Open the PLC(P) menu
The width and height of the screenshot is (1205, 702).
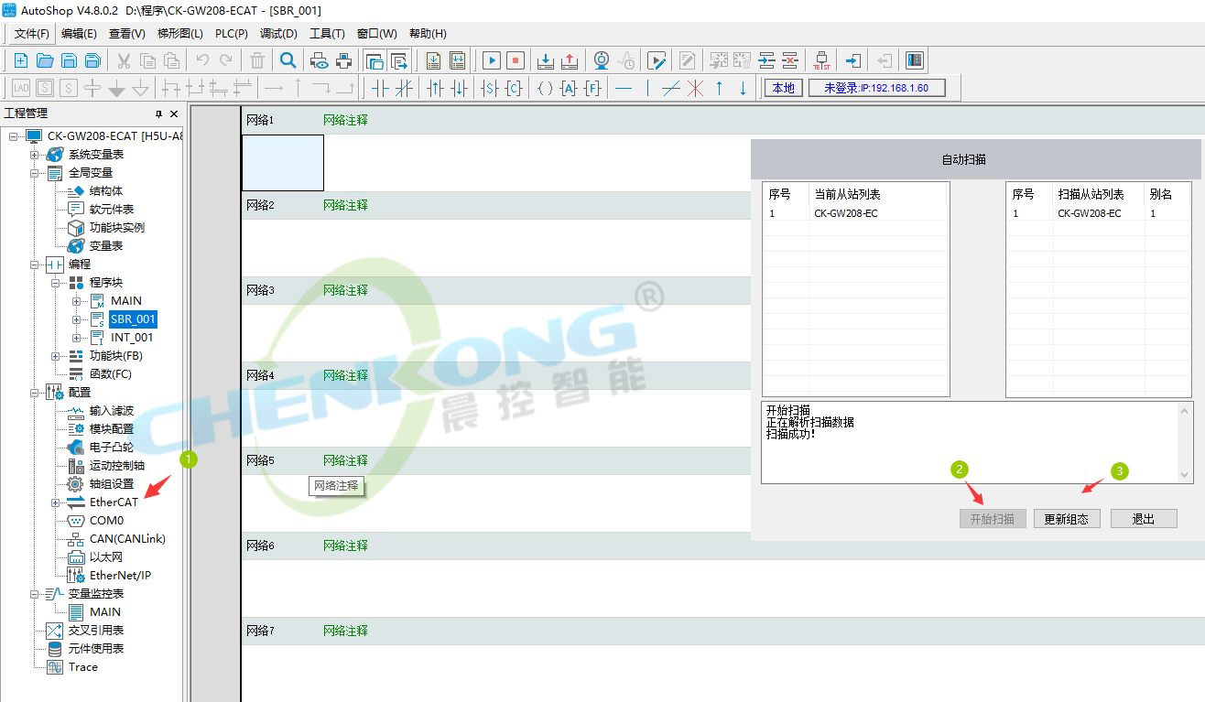coord(232,34)
